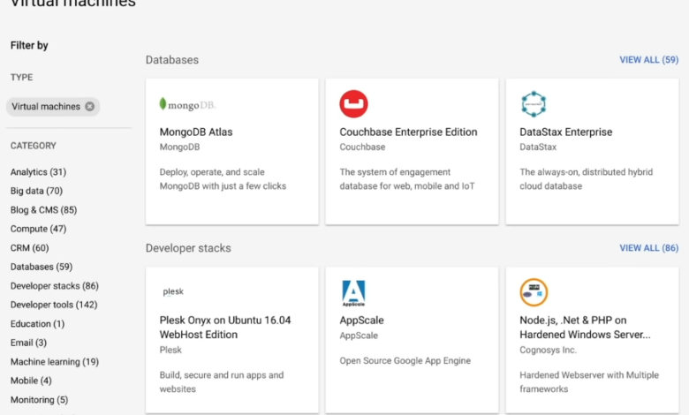
Task: Filter by Blog & CMS (85)
Action: pos(43,210)
